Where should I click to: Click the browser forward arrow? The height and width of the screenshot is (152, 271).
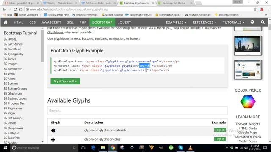click(x=10, y=9)
